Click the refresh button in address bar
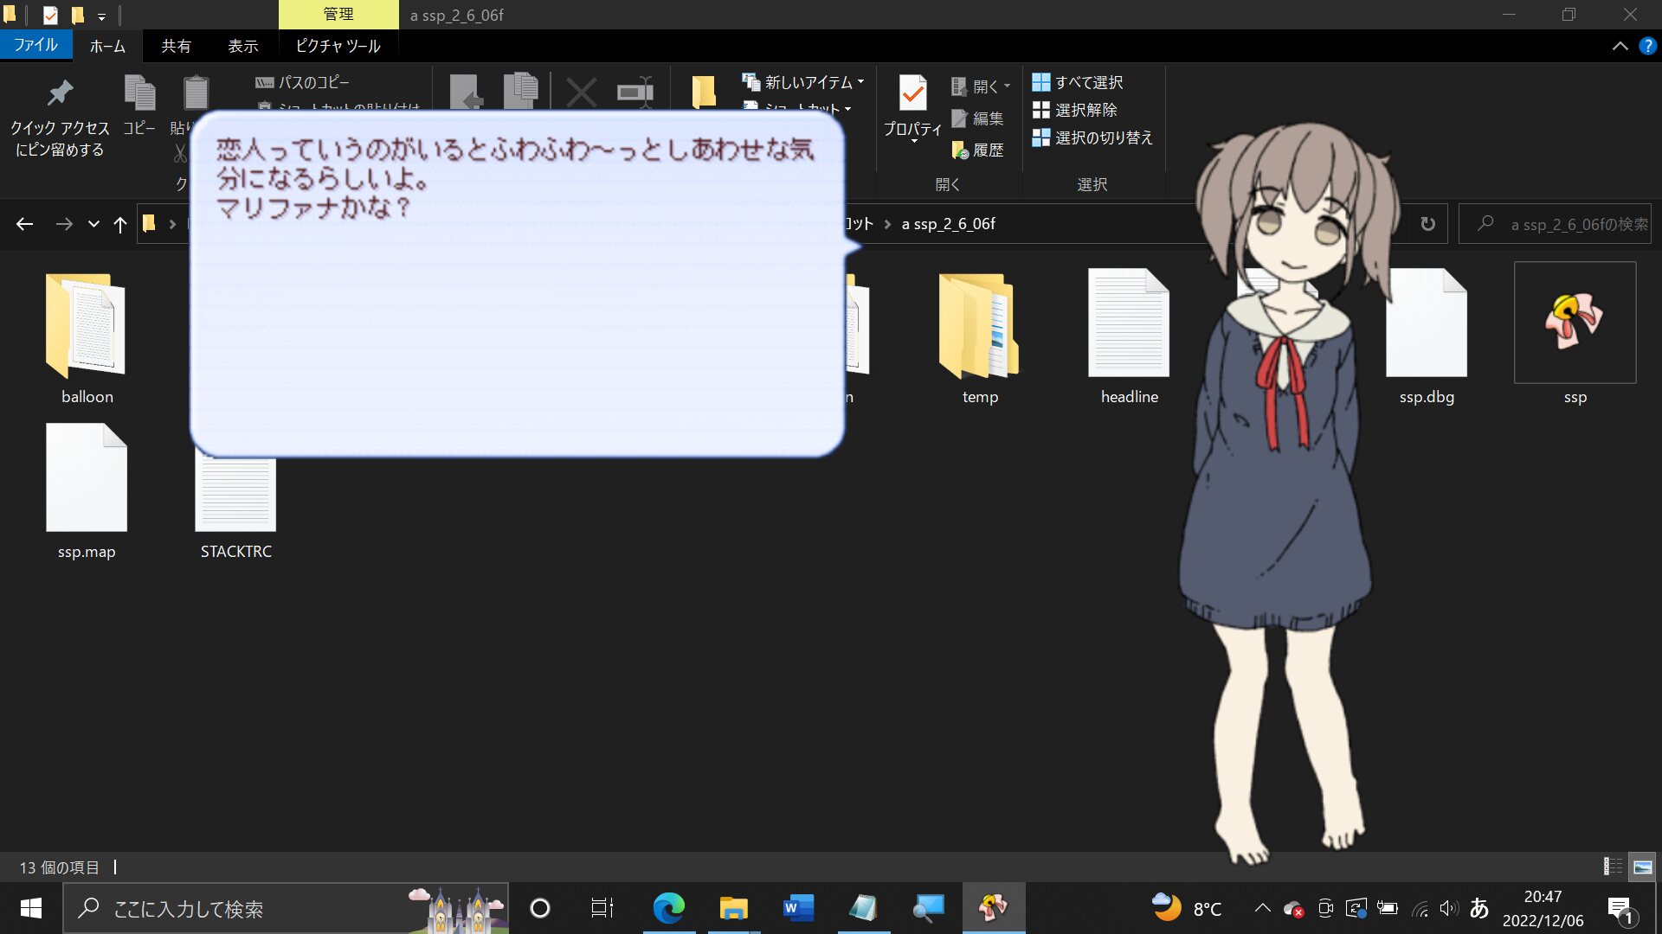The width and height of the screenshot is (1662, 934). pyautogui.click(x=1427, y=224)
